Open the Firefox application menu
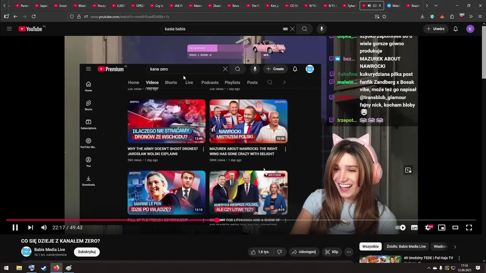The height and width of the screenshot is (273, 486). [480, 17]
